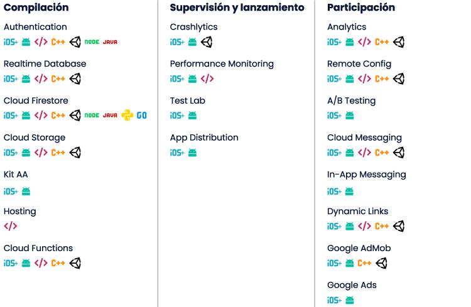Open the A/B Testing product link
The image size is (471, 307).
point(352,100)
